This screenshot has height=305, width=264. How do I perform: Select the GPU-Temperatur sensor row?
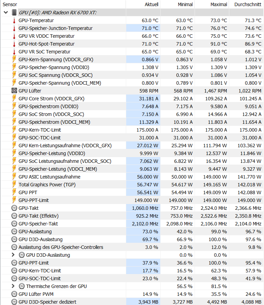132,20
